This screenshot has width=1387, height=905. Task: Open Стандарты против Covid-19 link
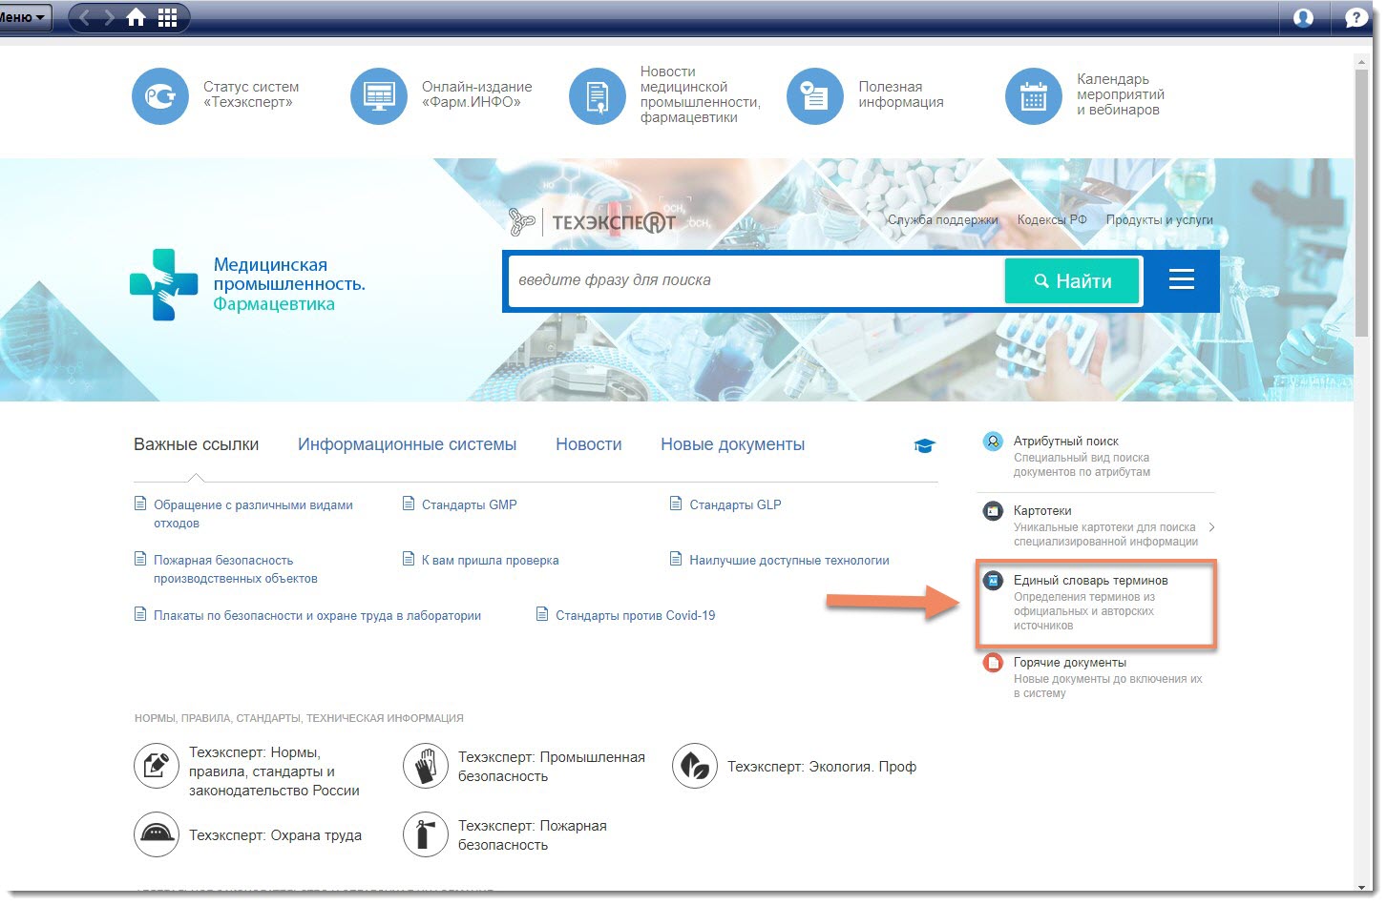tap(636, 615)
